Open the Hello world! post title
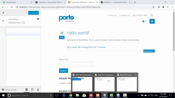 [78, 33]
